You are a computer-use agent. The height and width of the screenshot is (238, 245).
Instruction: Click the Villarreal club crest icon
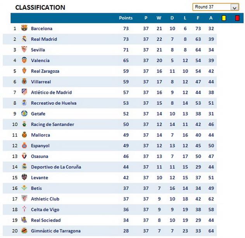24,82
